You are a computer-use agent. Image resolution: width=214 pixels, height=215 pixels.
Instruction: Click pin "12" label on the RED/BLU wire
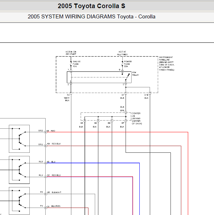[x=48, y=175]
